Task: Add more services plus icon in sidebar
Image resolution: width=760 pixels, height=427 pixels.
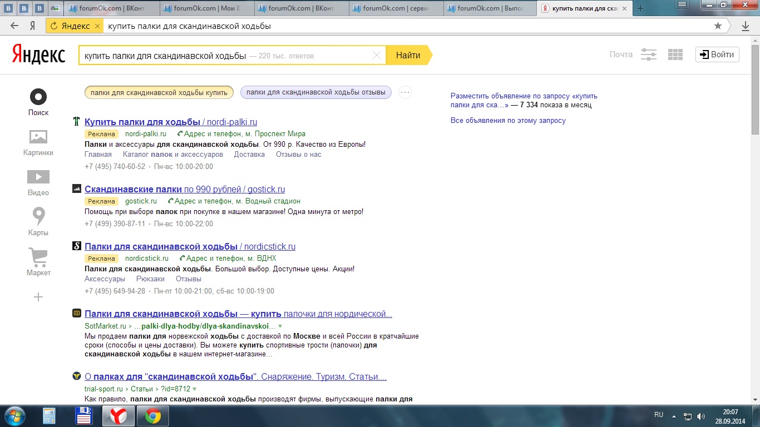Action: (x=38, y=297)
